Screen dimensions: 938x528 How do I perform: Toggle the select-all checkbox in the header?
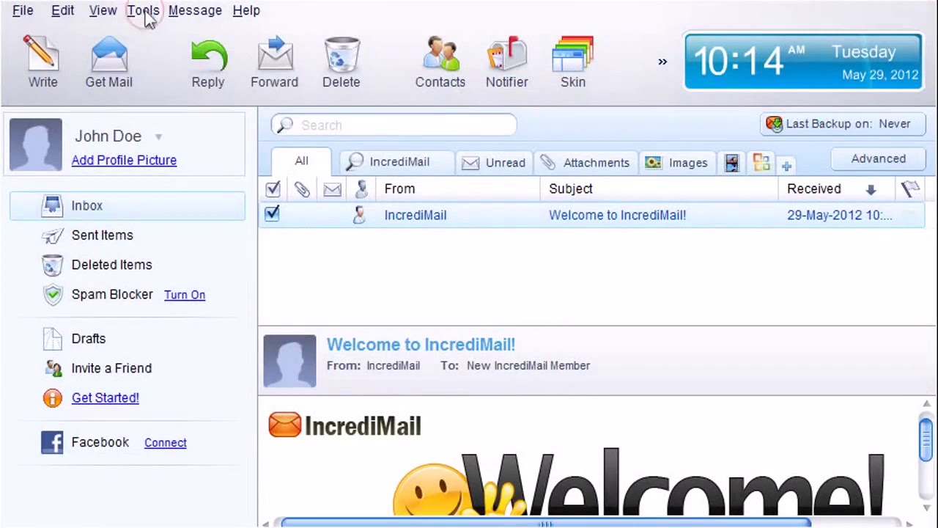point(273,189)
